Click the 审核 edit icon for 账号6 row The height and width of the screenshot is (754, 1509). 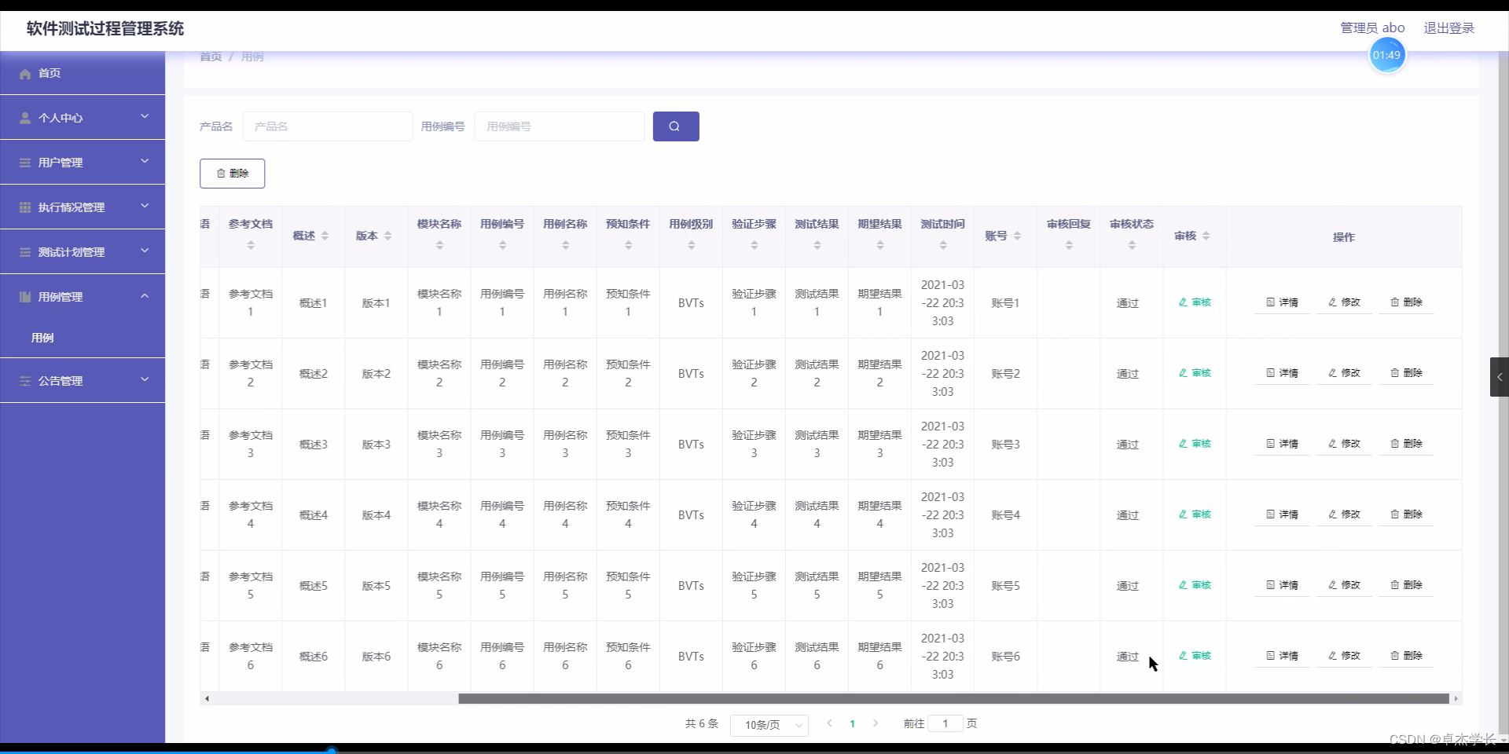1182,655
